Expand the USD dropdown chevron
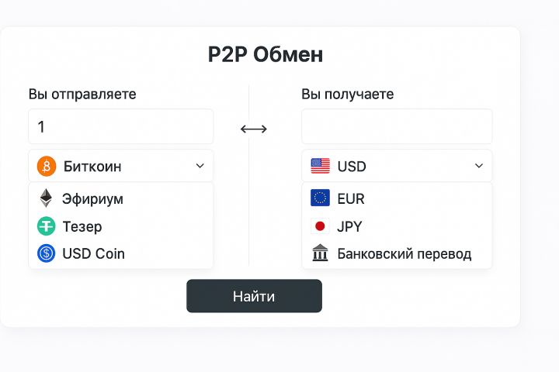This screenshot has height=372, width=559. [478, 166]
